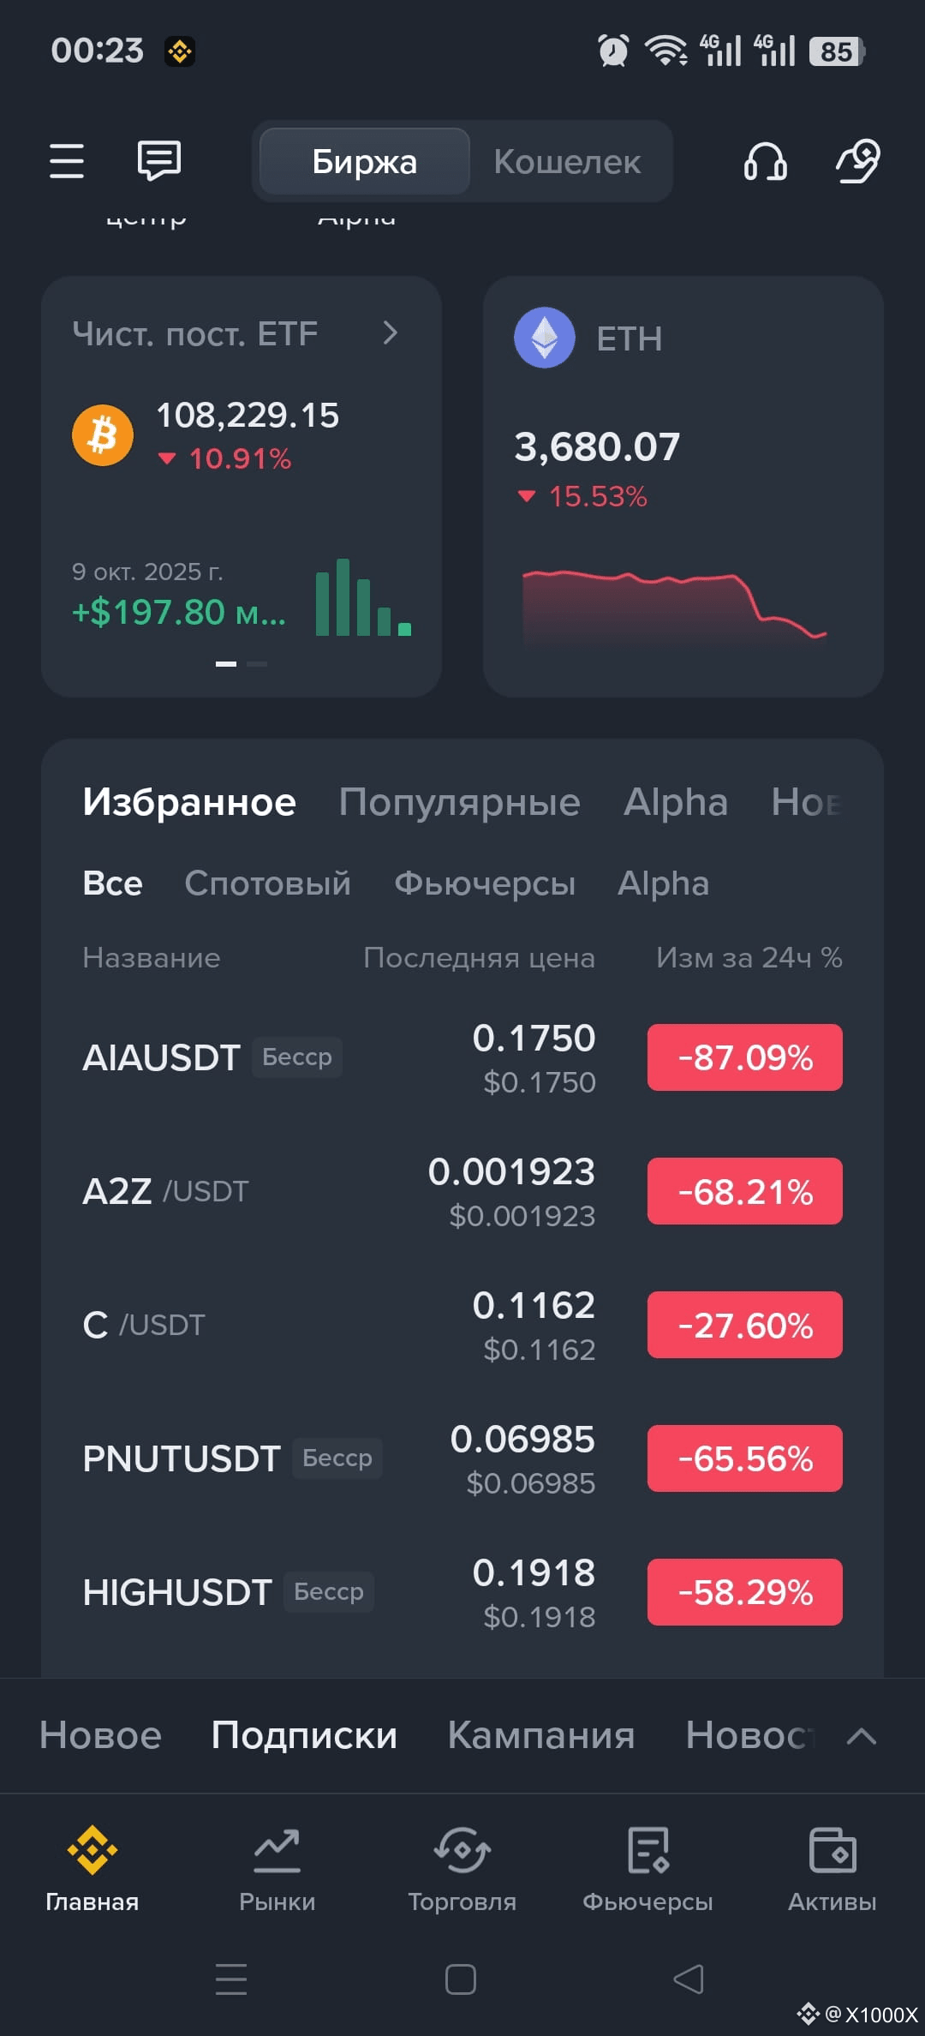Tap the -68.21% change badge for A2Z
925x2036 pixels.
(x=745, y=1191)
